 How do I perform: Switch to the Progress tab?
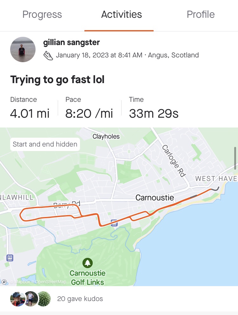42,15
